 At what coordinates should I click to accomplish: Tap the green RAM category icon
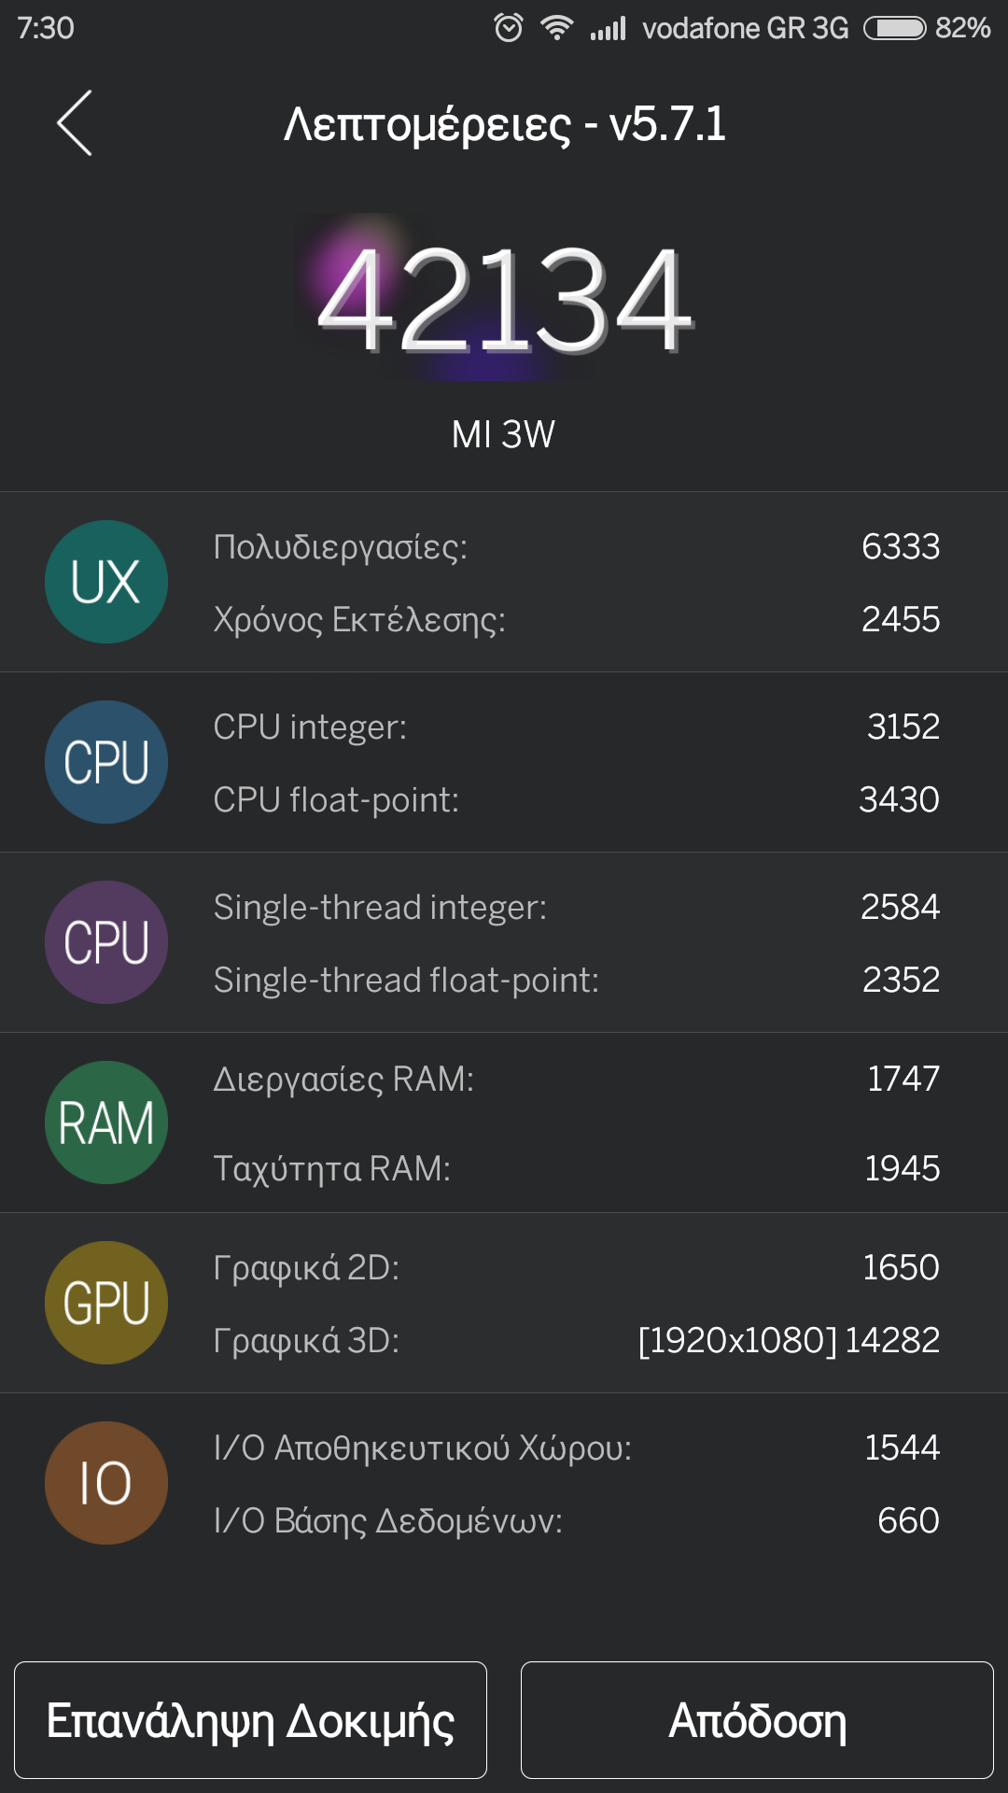pyautogui.click(x=106, y=1122)
